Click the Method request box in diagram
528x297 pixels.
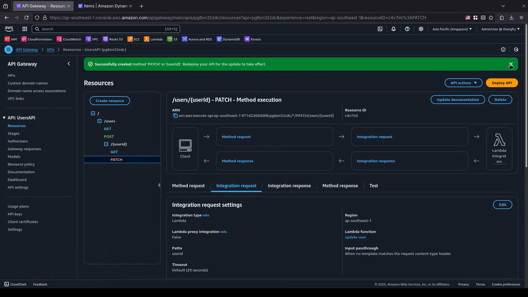point(274,137)
